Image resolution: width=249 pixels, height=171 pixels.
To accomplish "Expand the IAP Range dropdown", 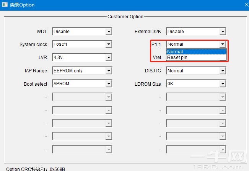I will 109,71.
